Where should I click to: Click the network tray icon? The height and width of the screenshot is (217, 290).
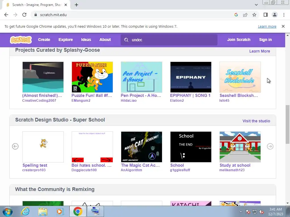click(x=255, y=212)
